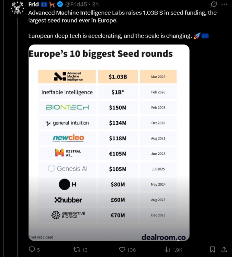Click the display name Frid
Image resolution: width=232 pixels, height=257 pixels.
33,4
